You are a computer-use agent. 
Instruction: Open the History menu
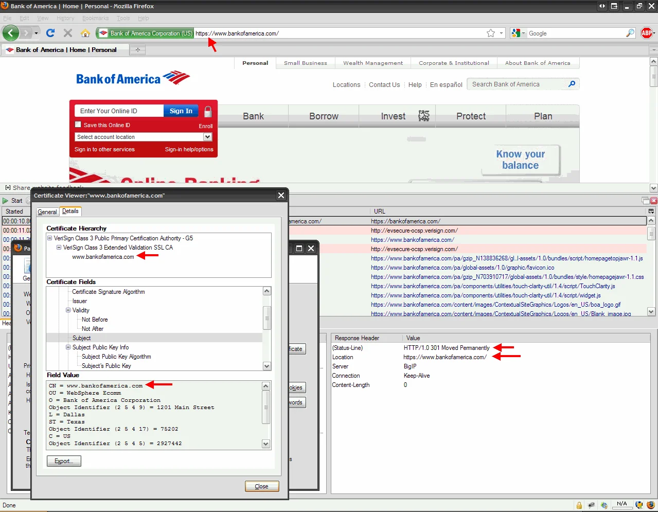pyautogui.click(x=65, y=18)
